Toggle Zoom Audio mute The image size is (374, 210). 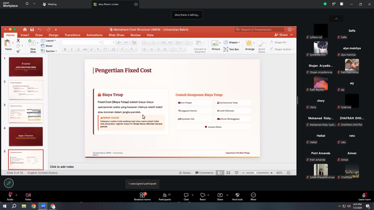tap(10, 197)
